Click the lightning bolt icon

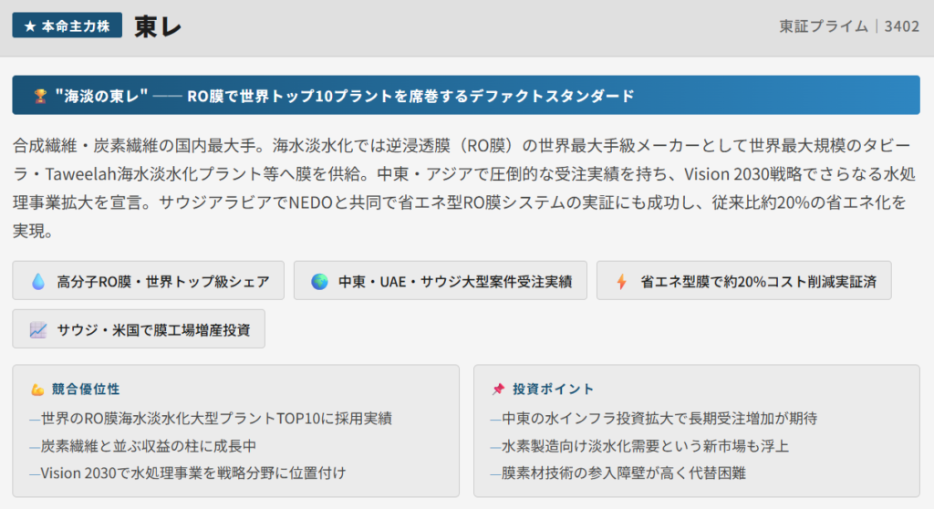[x=621, y=282]
